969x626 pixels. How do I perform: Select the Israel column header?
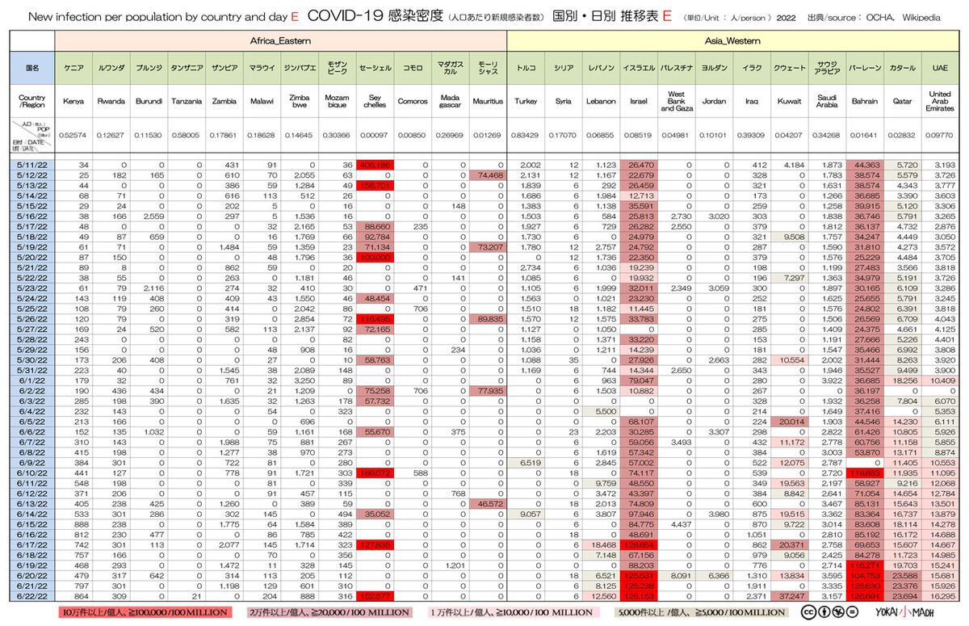point(639,102)
